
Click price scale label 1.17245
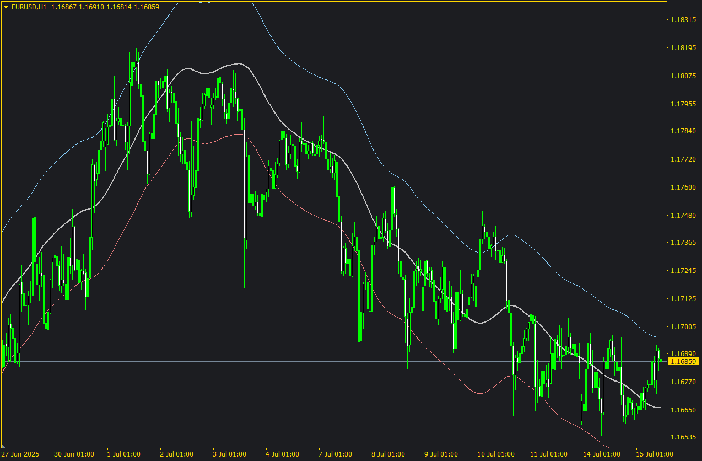682,271
